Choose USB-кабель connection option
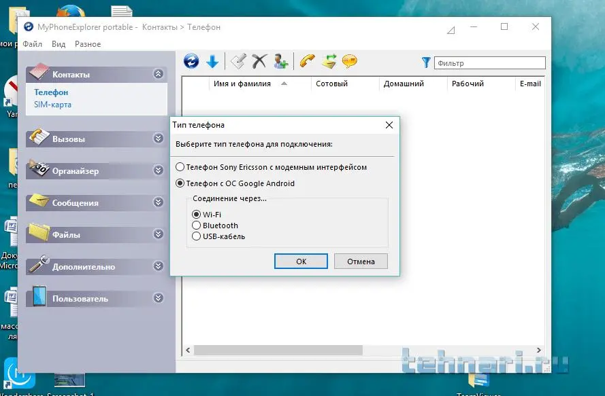 tap(197, 236)
